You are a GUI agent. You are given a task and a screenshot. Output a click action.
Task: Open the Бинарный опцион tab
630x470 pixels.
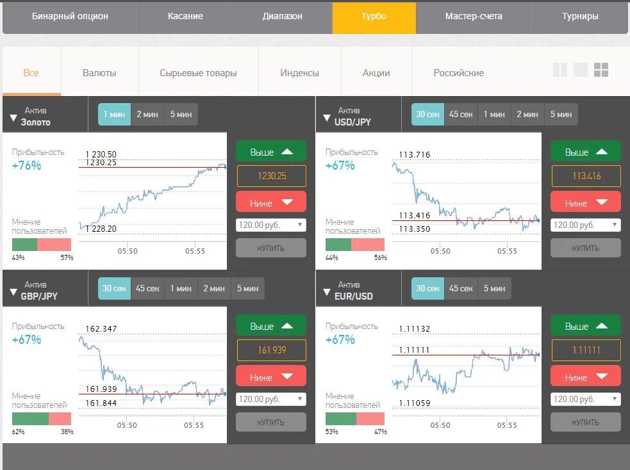click(70, 18)
